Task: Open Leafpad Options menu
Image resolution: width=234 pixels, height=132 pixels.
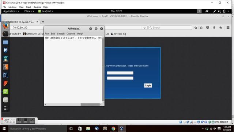Action: [x=71, y=34]
